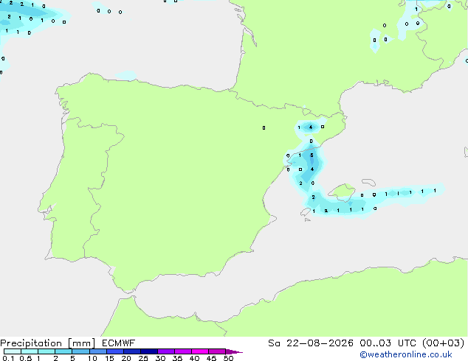
Task: Click the lightest 0.1 mm legend swatch
Action: pos(13,351)
